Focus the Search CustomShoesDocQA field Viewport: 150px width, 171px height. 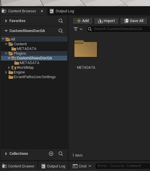click(118, 29)
